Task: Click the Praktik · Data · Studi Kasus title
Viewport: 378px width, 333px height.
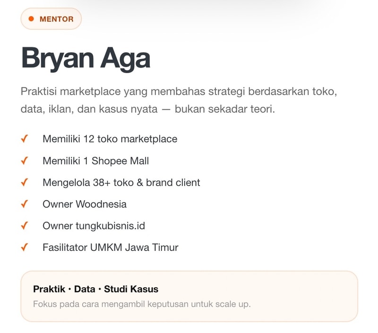Action: coord(96,289)
